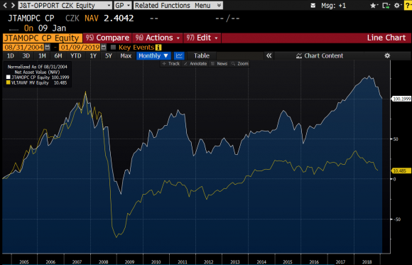Activate the Zoom tool
The height and width of the screenshot is (265, 412).
tap(239, 64)
